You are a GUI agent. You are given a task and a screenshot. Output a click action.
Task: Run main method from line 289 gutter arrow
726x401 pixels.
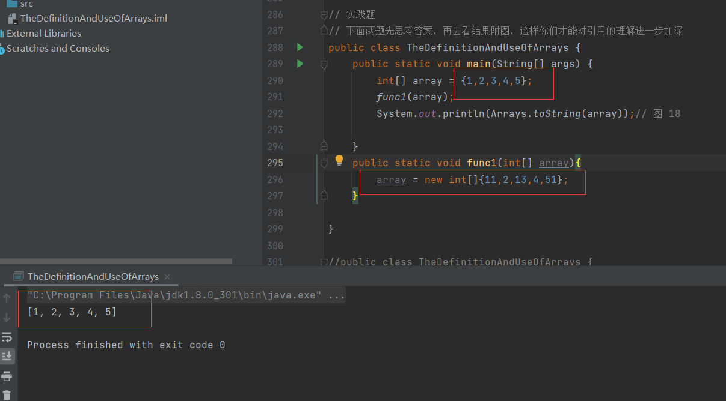pos(300,64)
